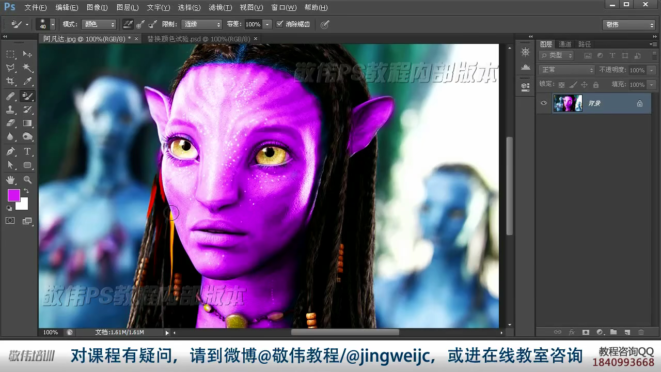Open the 填充 fill slider arrow

pos(652,85)
